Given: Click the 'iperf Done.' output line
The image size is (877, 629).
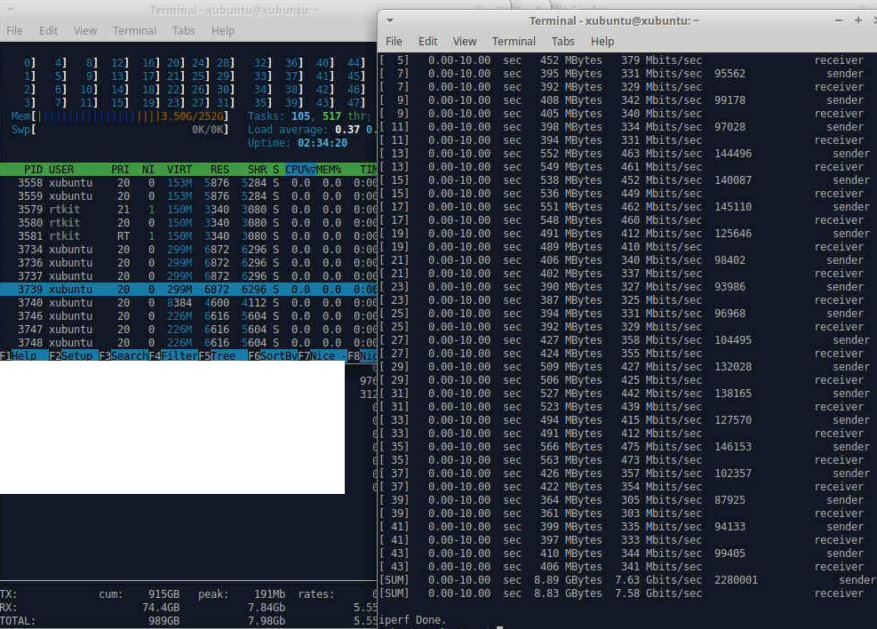Looking at the screenshot, I should (413, 620).
